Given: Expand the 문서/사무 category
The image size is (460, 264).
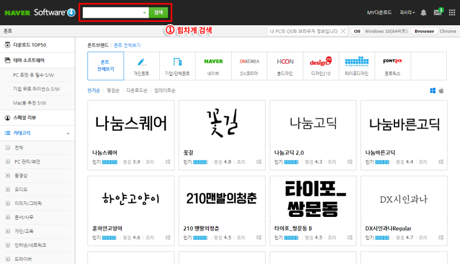Looking at the screenshot, I should pyautogui.click(x=7, y=217).
